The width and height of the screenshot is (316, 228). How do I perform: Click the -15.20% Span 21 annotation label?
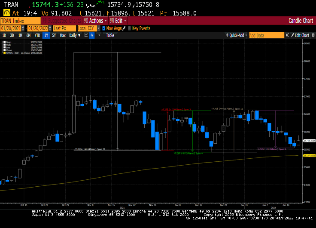(89, 149)
